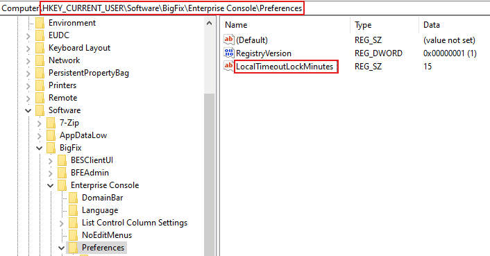
Task: Click the AppDataLow folder icon
Action: [x=51, y=135]
